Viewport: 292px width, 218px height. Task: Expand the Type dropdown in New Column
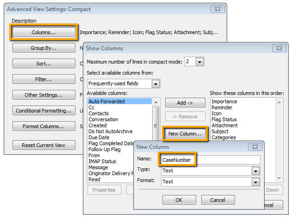(x=255, y=171)
